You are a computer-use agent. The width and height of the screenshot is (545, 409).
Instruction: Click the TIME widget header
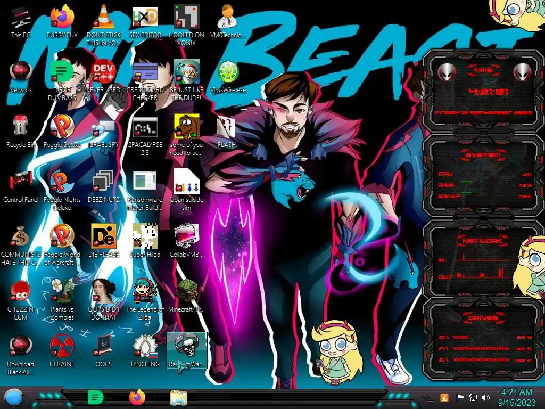[x=483, y=71]
